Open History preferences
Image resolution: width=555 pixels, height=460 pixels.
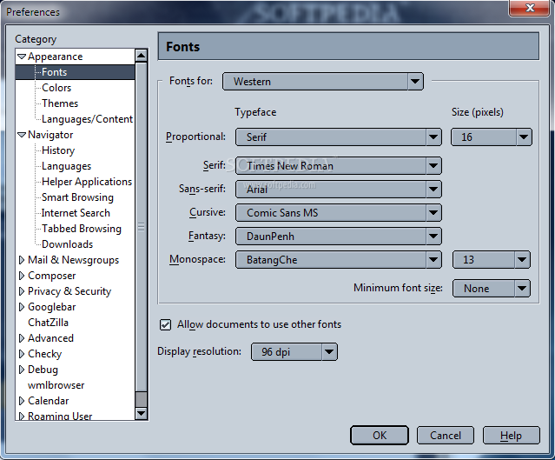(58, 150)
